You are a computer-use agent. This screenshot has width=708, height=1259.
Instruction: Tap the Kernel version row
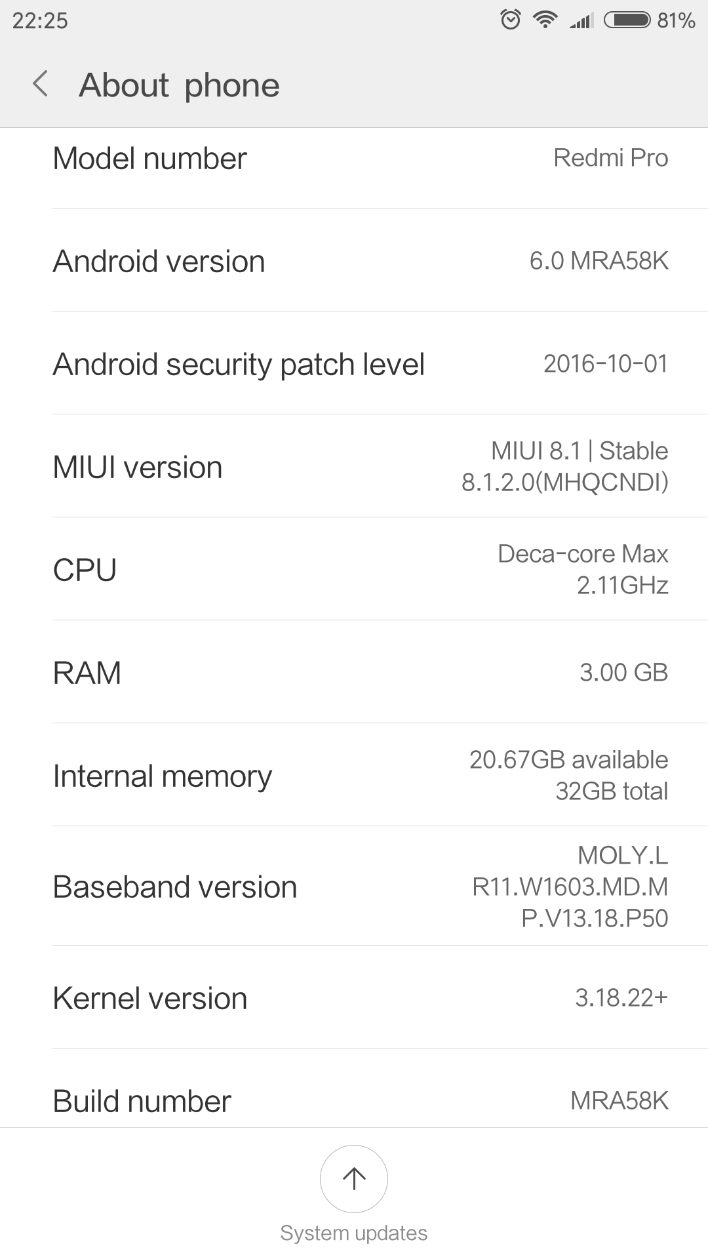354,998
